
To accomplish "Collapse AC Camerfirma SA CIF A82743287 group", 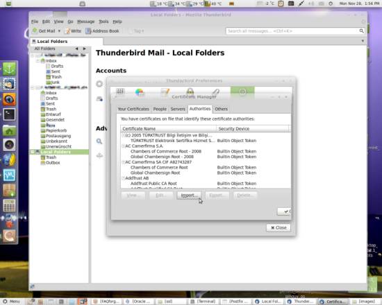I will 123,162.
